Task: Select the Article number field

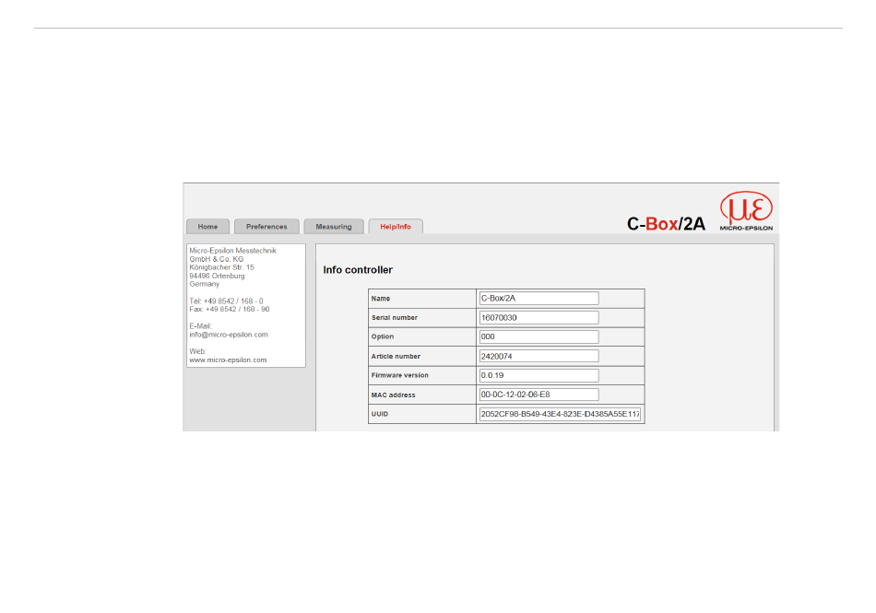Action: pyautogui.click(x=539, y=356)
